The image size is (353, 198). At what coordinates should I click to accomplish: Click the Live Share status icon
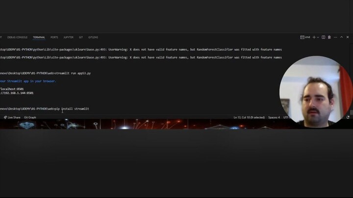pos(5,117)
